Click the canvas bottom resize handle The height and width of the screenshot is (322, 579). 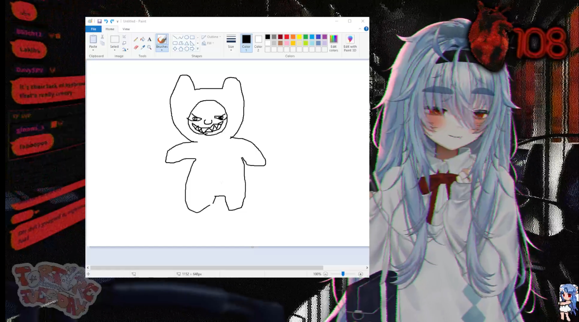[x=252, y=247]
